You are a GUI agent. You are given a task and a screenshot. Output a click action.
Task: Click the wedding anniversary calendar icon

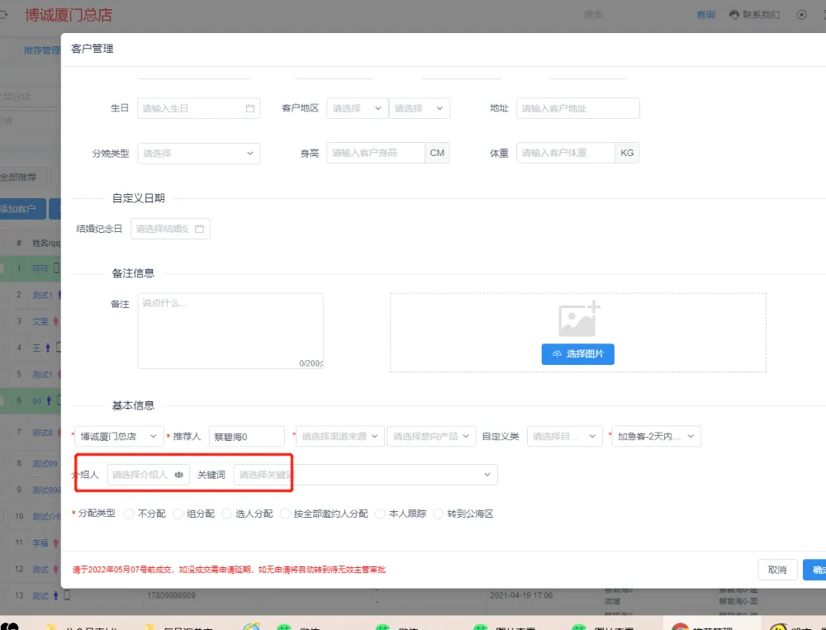tap(199, 229)
